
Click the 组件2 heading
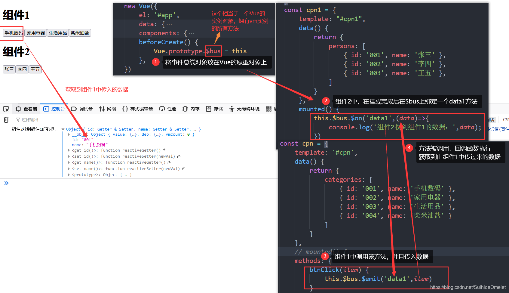(16, 52)
